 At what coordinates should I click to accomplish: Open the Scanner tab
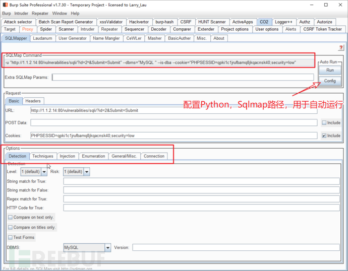coord(66,29)
